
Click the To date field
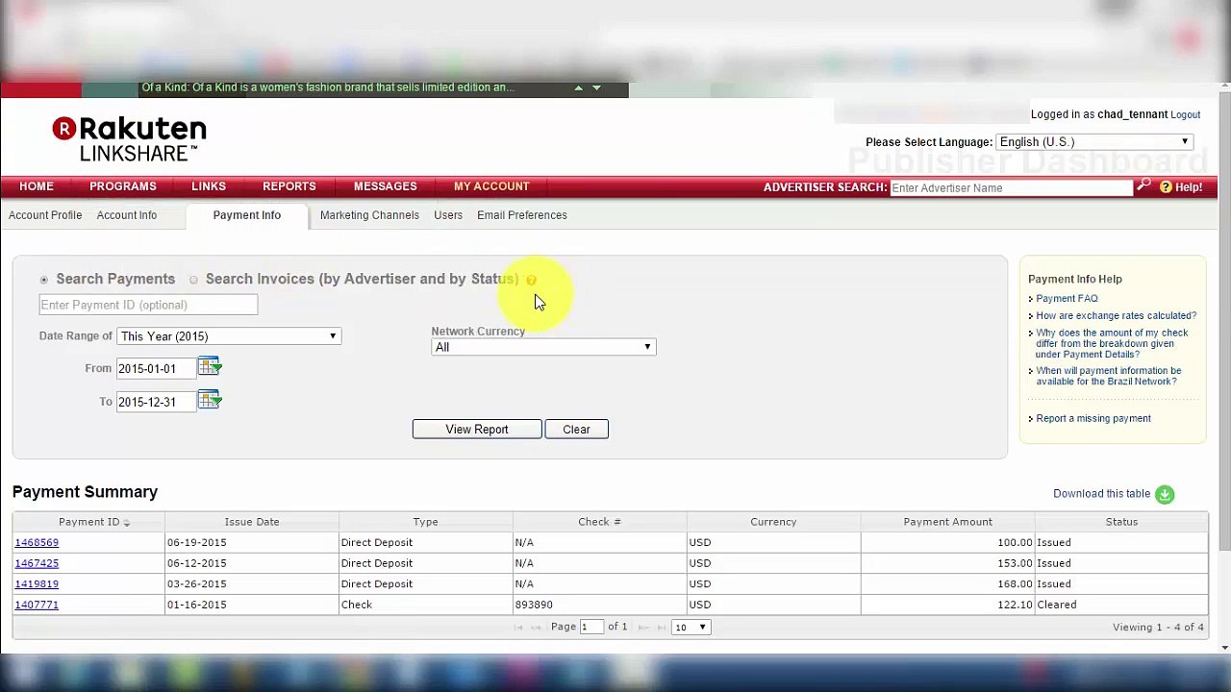tap(155, 402)
